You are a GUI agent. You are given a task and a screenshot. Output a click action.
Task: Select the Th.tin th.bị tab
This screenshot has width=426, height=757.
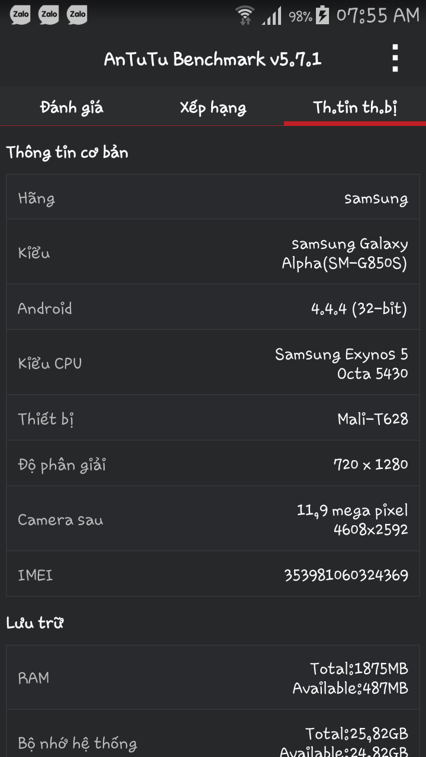click(355, 108)
